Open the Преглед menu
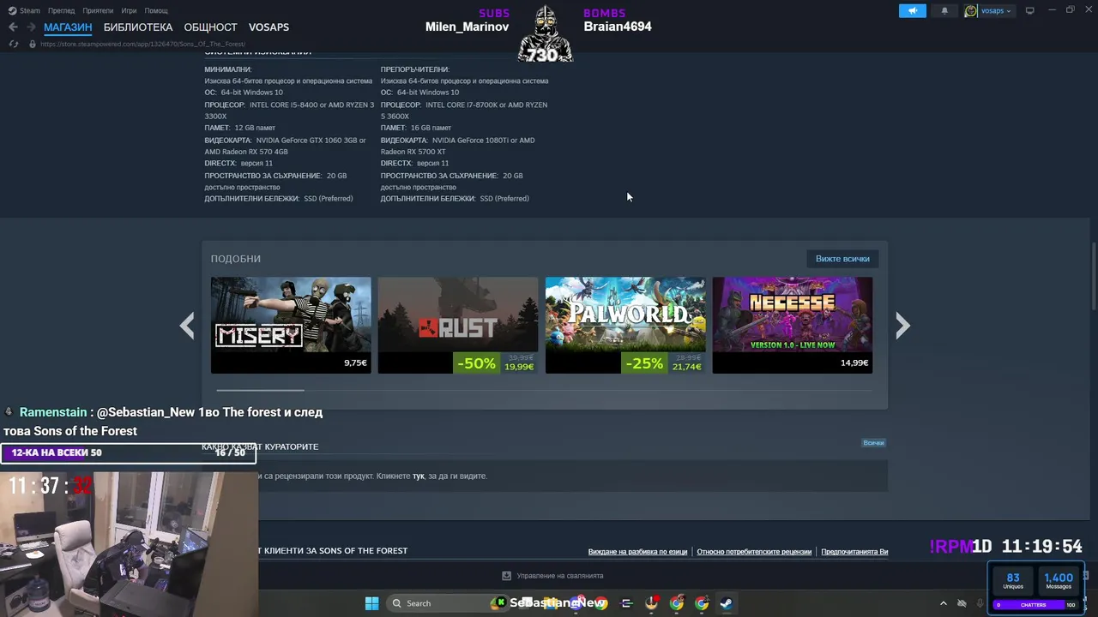Screen dimensions: 1098x617 [61, 10]
